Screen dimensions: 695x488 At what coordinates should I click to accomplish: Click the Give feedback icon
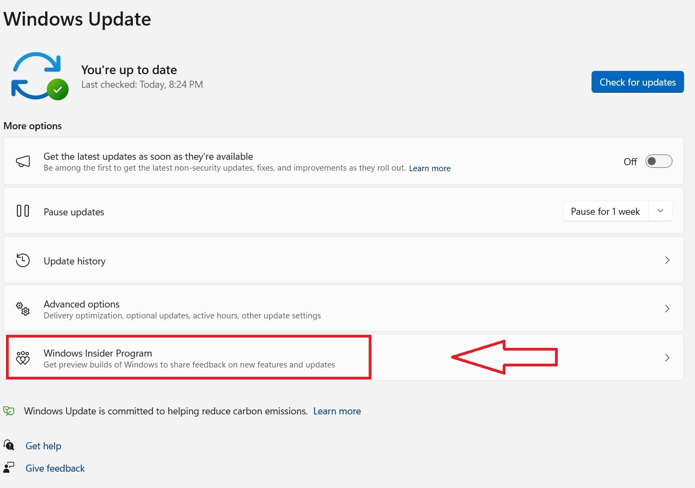[x=9, y=467]
